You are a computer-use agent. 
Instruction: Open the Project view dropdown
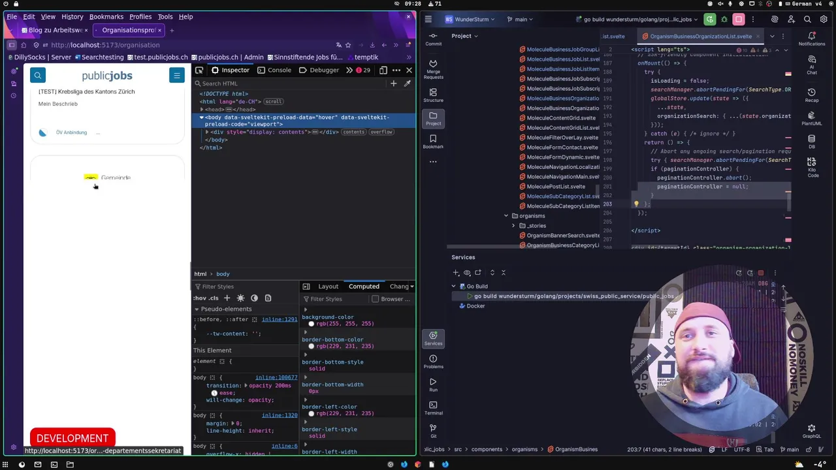pos(464,36)
